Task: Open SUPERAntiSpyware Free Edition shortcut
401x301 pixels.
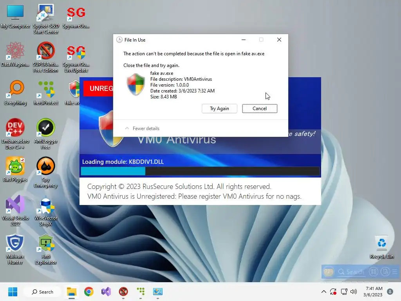Action: coord(46,57)
